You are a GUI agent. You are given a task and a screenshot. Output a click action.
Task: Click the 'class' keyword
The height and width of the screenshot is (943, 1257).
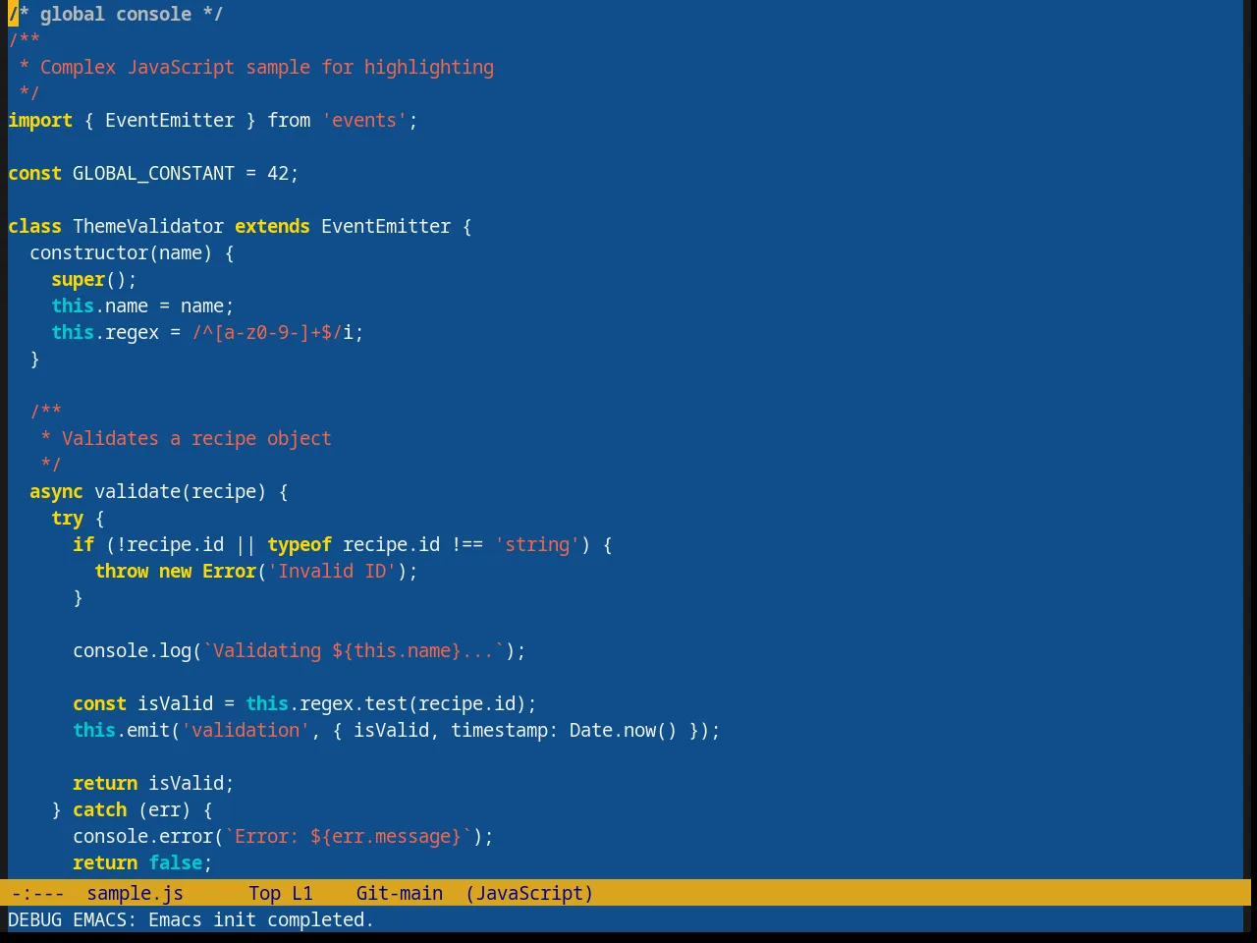pos(34,226)
